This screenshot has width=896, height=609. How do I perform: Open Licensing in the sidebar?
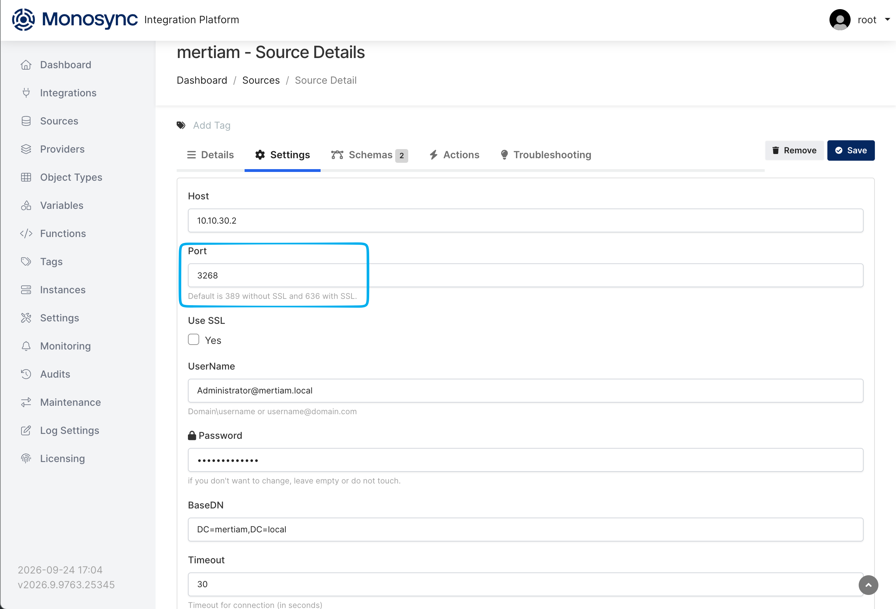pos(62,459)
